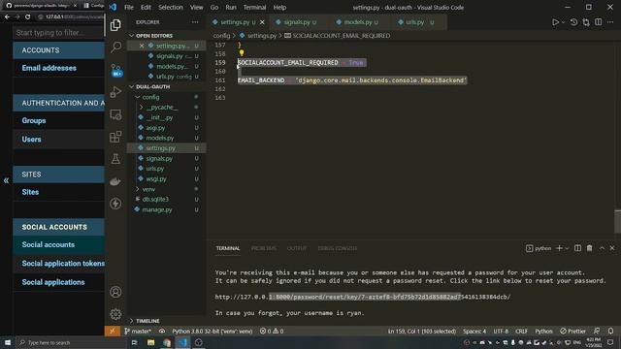Open new terminal launch profile dropdown
The height and width of the screenshot is (349, 621).
[567, 248]
